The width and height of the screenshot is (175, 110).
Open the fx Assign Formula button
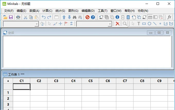169,17
